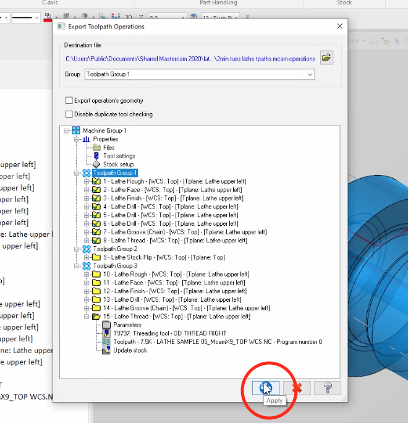This screenshot has width=408, height=423.
Task: Enable Export operation's geometry checkbox
Action: [x=69, y=100]
